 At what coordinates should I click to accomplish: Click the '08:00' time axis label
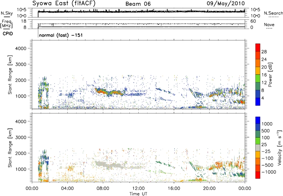point(103,189)
